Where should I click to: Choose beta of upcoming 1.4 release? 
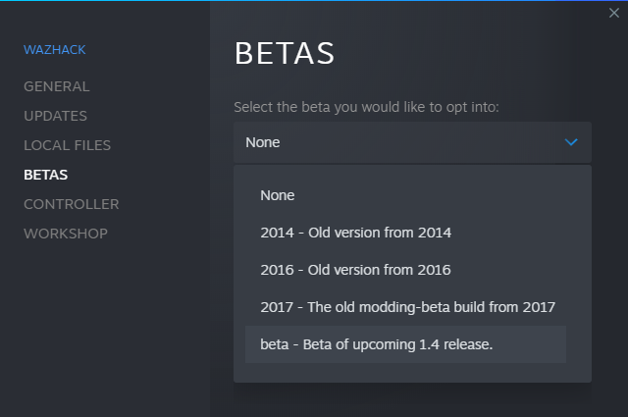pyautogui.click(x=405, y=344)
